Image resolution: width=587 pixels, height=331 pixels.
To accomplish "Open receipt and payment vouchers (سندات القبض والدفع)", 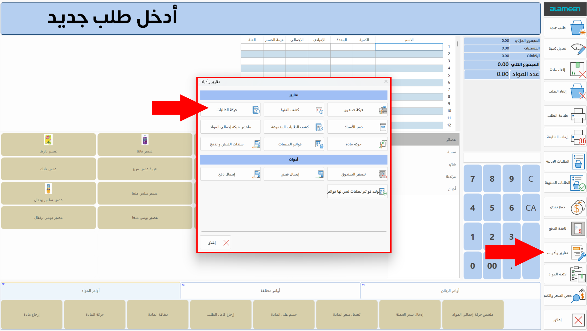I will [x=231, y=144].
